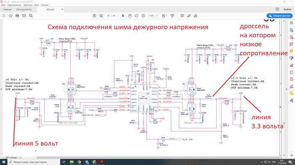This screenshot has height=165, width=295.
Task: Choose the highlighter pen tool
Action: tap(189, 16)
